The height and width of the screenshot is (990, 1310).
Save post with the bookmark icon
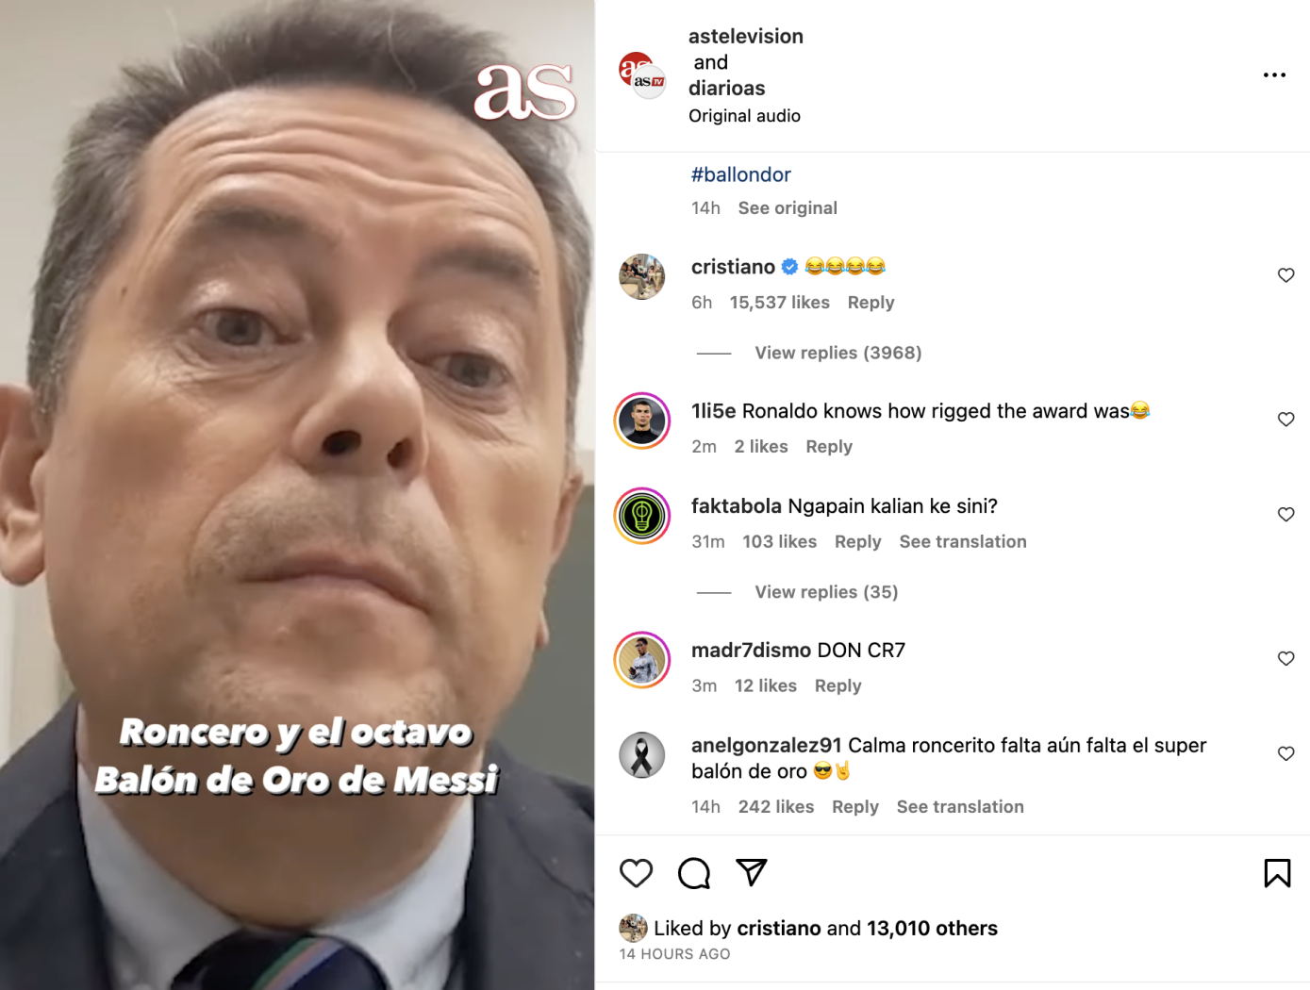tap(1277, 873)
